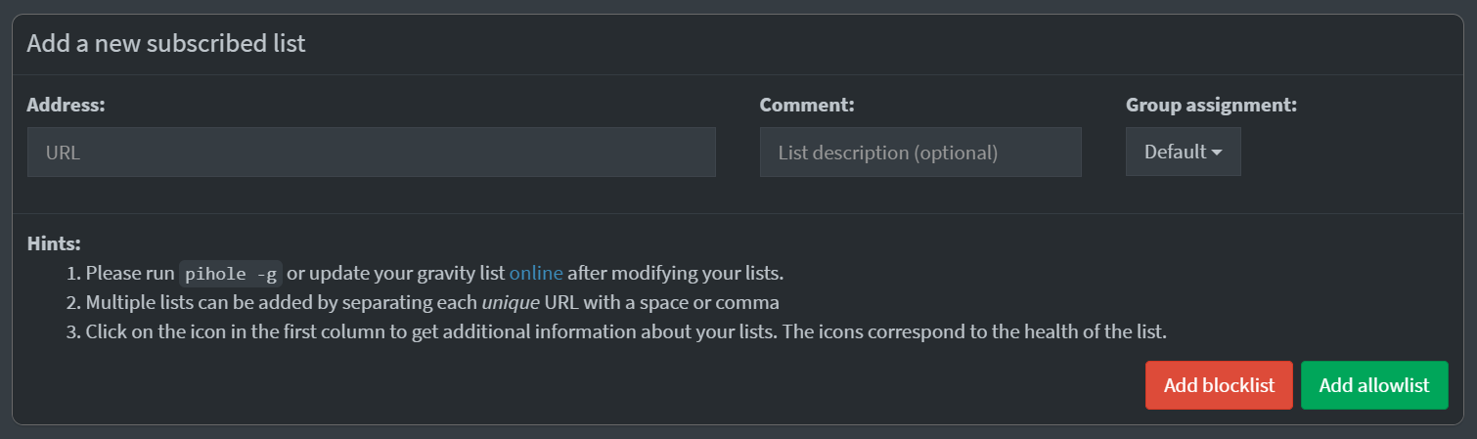Click 'after modifying your lists' text
This screenshot has width=1477, height=439.
[676, 272]
